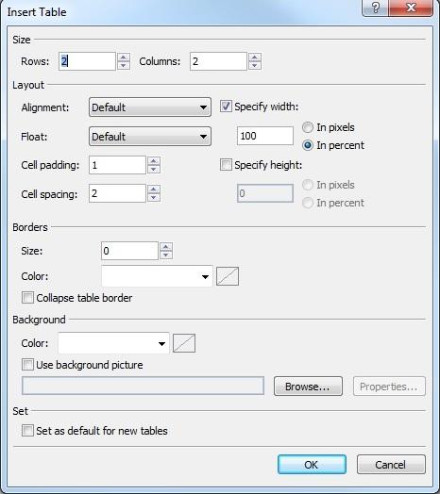Enable the Specify height checkbox
The height and width of the screenshot is (494, 440).
226,165
